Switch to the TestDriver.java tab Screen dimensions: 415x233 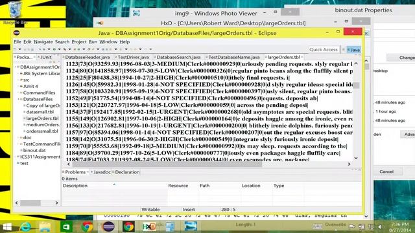pos(133,57)
